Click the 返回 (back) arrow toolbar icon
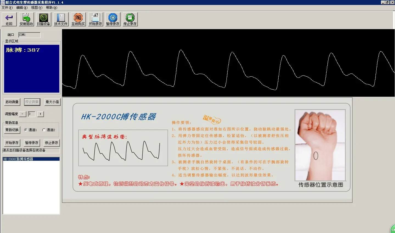The width and height of the screenshot is (395, 233). tap(9, 19)
